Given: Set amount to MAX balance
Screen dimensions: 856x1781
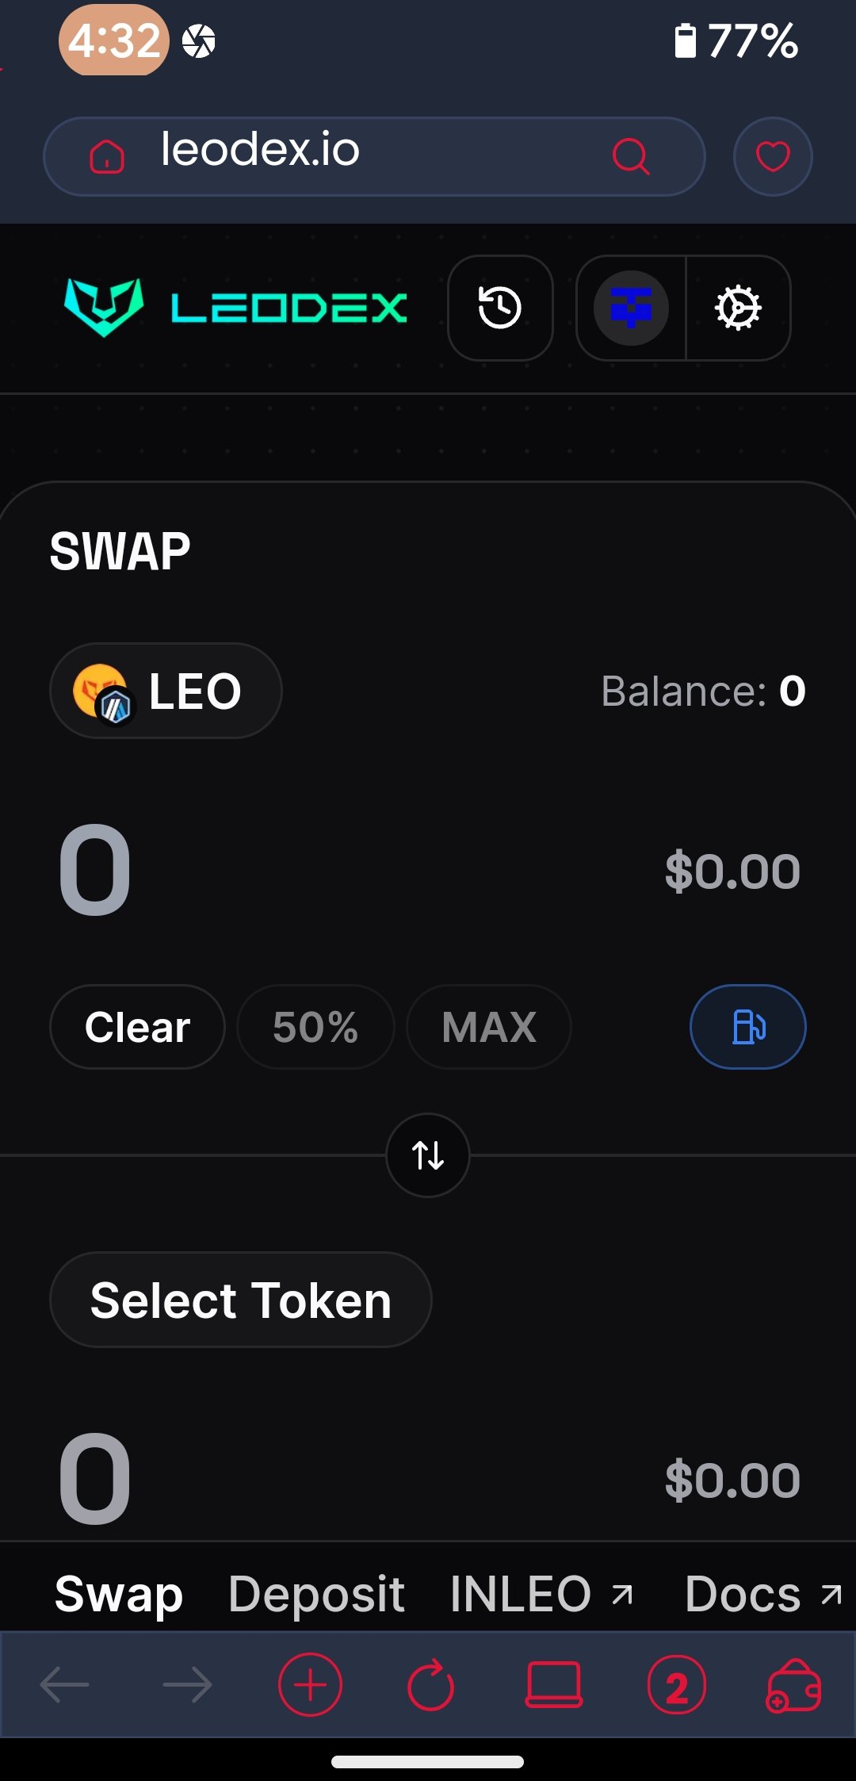Looking at the screenshot, I should (x=489, y=1027).
